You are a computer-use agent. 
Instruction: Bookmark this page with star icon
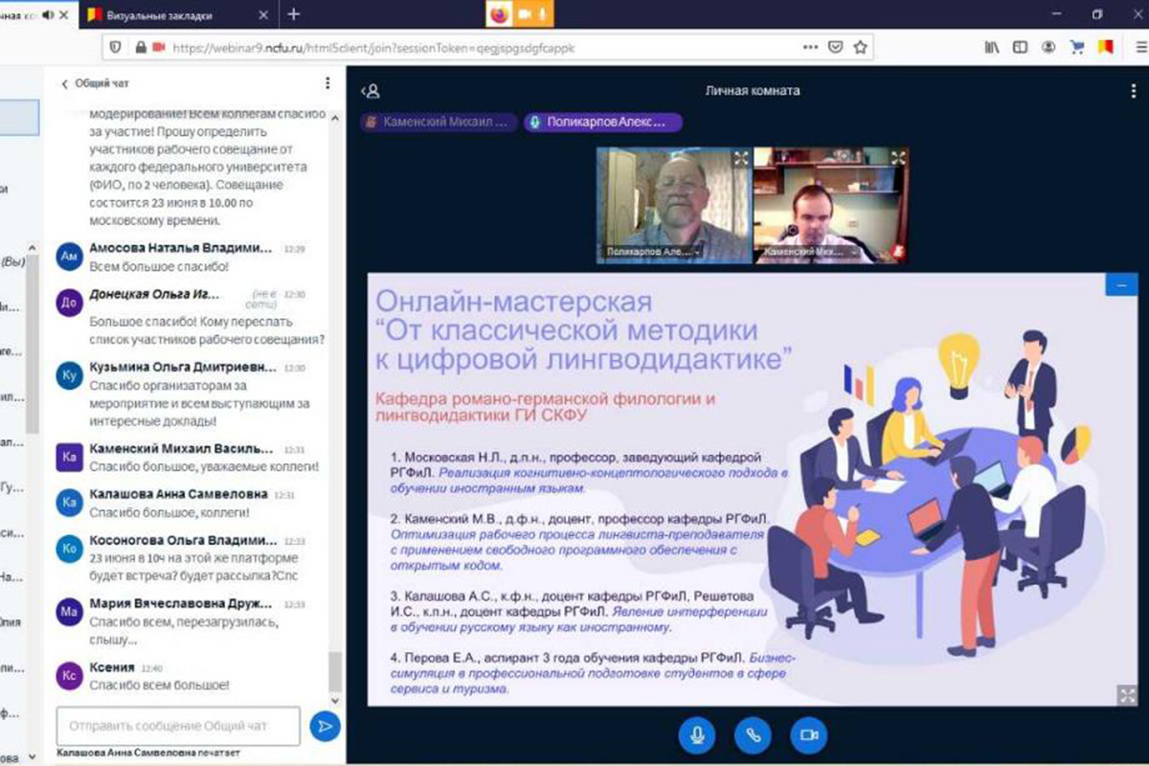[860, 46]
